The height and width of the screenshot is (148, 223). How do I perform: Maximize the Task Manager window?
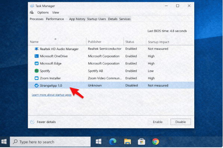pyautogui.click(x=177, y=6)
